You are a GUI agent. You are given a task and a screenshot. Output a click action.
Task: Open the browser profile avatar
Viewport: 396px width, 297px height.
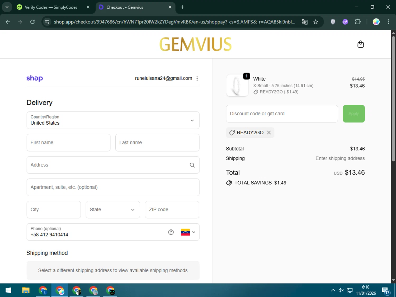(376, 22)
